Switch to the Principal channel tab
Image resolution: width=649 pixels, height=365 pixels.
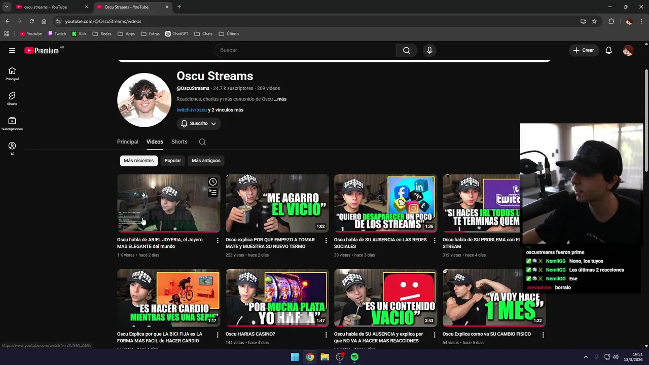coord(128,142)
